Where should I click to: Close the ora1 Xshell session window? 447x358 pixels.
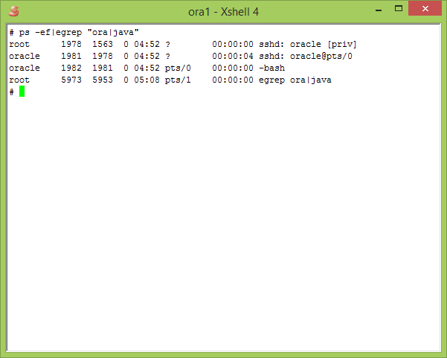[428, 9]
